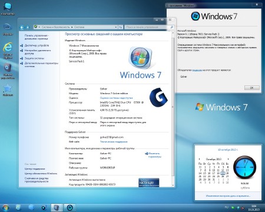Show the previous month in the calendar

(200, 159)
